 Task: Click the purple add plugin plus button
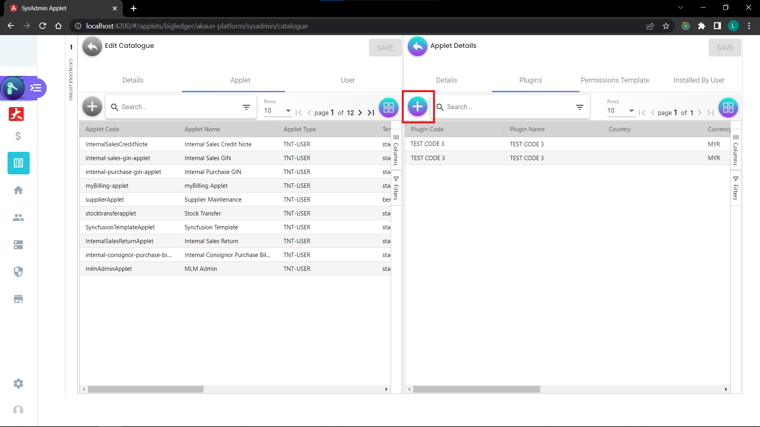[x=417, y=107]
